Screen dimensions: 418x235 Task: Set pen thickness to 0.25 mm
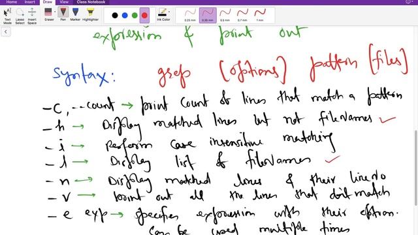(190, 15)
